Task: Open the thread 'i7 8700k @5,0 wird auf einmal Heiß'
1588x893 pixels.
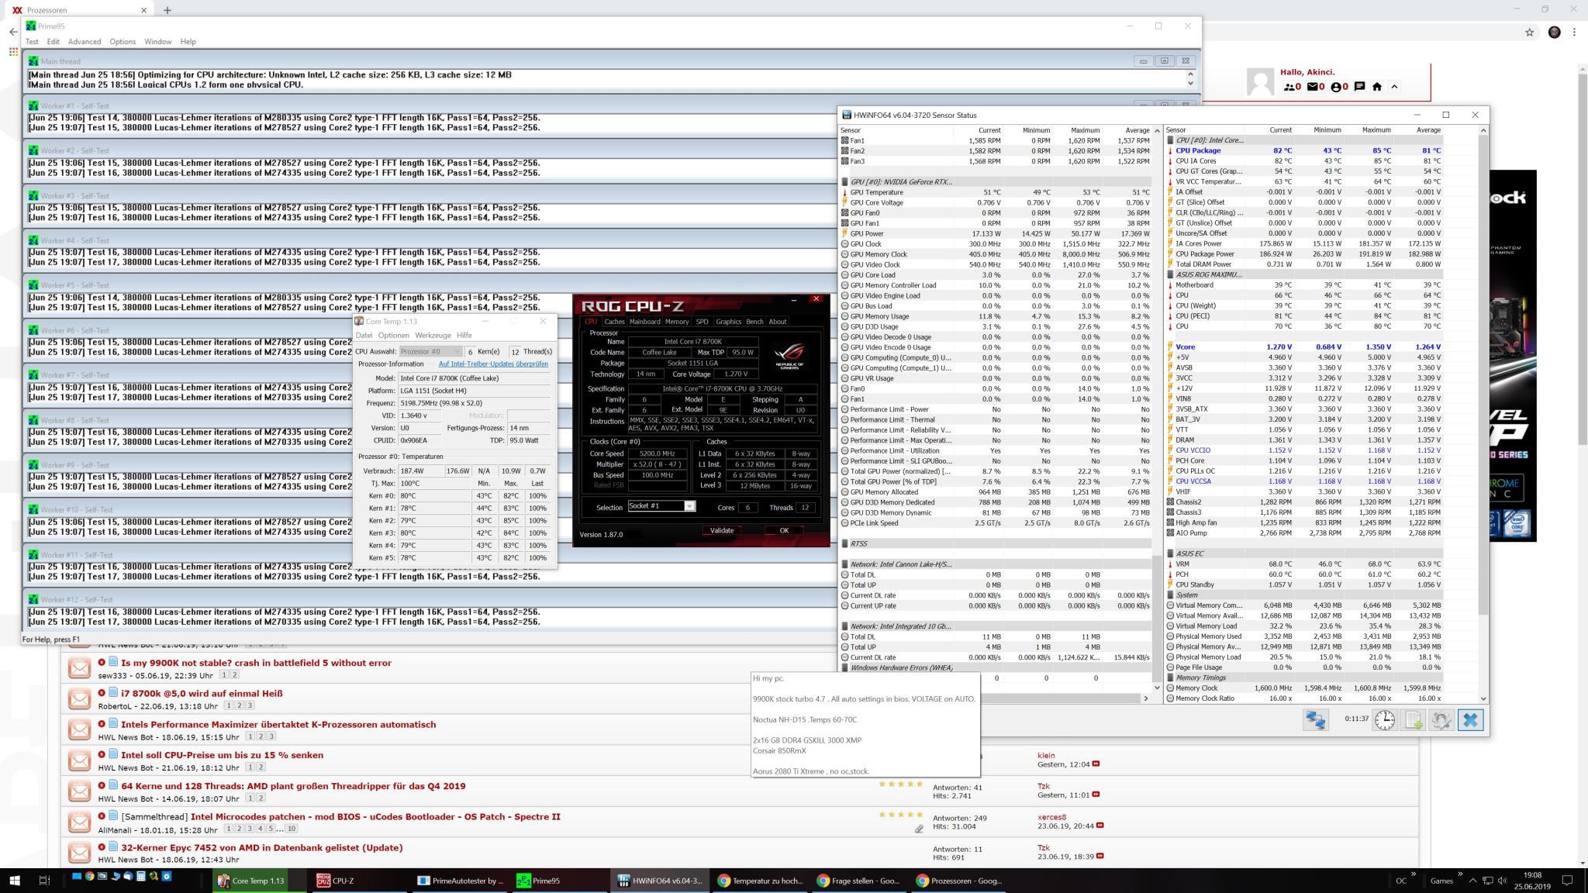Action: point(202,694)
